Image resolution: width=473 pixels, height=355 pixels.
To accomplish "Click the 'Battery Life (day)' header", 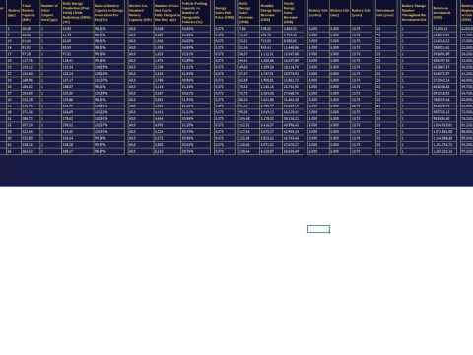I will (x=340, y=13).
